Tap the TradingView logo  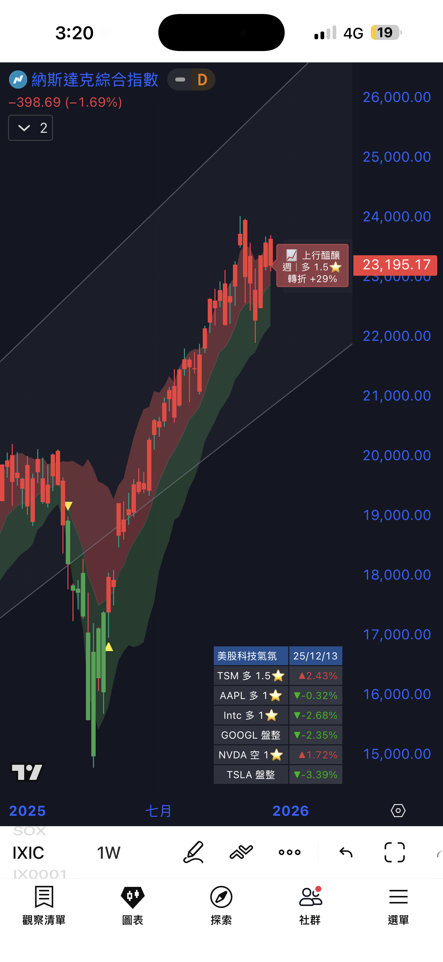click(x=28, y=771)
